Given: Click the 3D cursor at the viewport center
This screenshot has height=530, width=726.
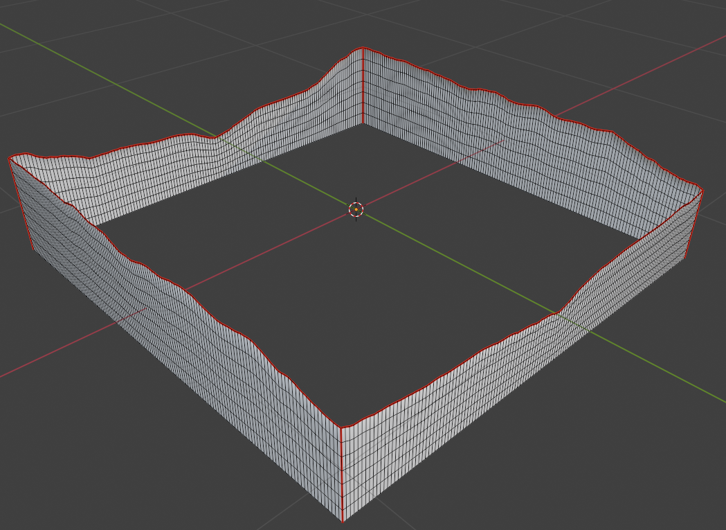Looking at the screenshot, I should pyautogui.click(x=356, y=209).
